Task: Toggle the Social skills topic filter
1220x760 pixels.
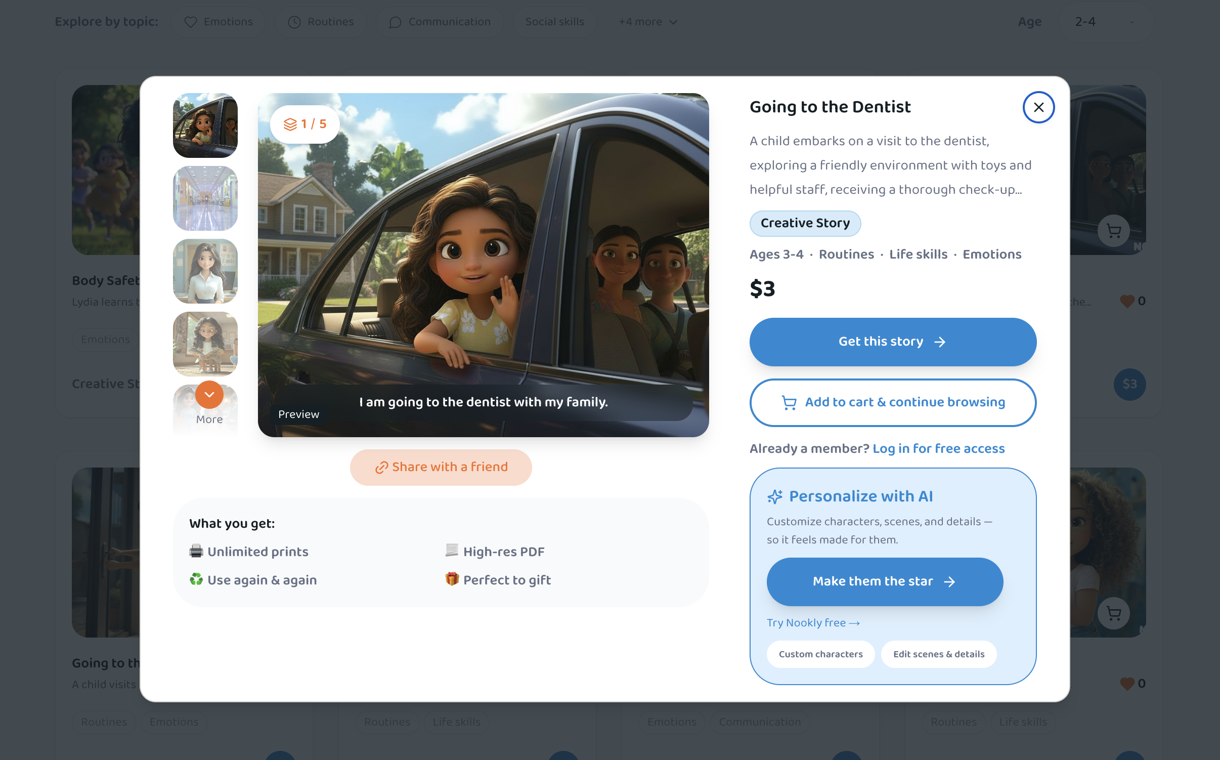Action: click(554, 21)
